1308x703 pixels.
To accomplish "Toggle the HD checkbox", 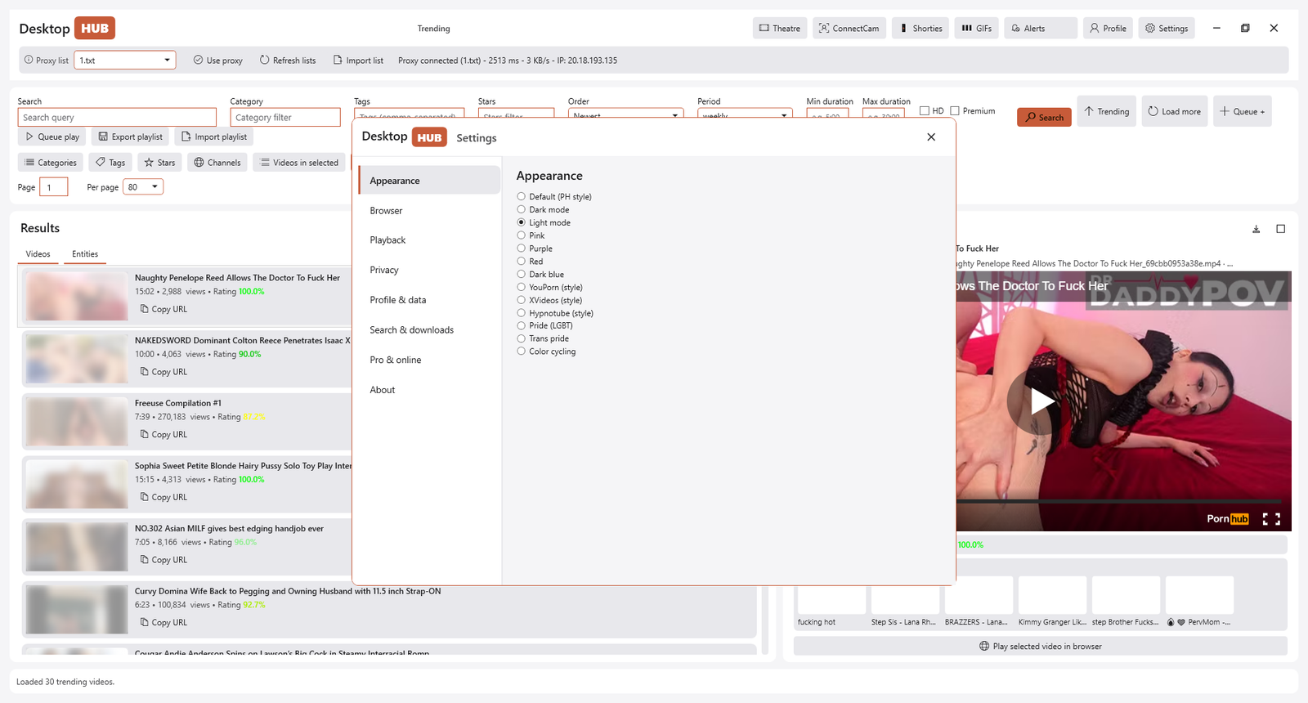I will tap(932, 111).
